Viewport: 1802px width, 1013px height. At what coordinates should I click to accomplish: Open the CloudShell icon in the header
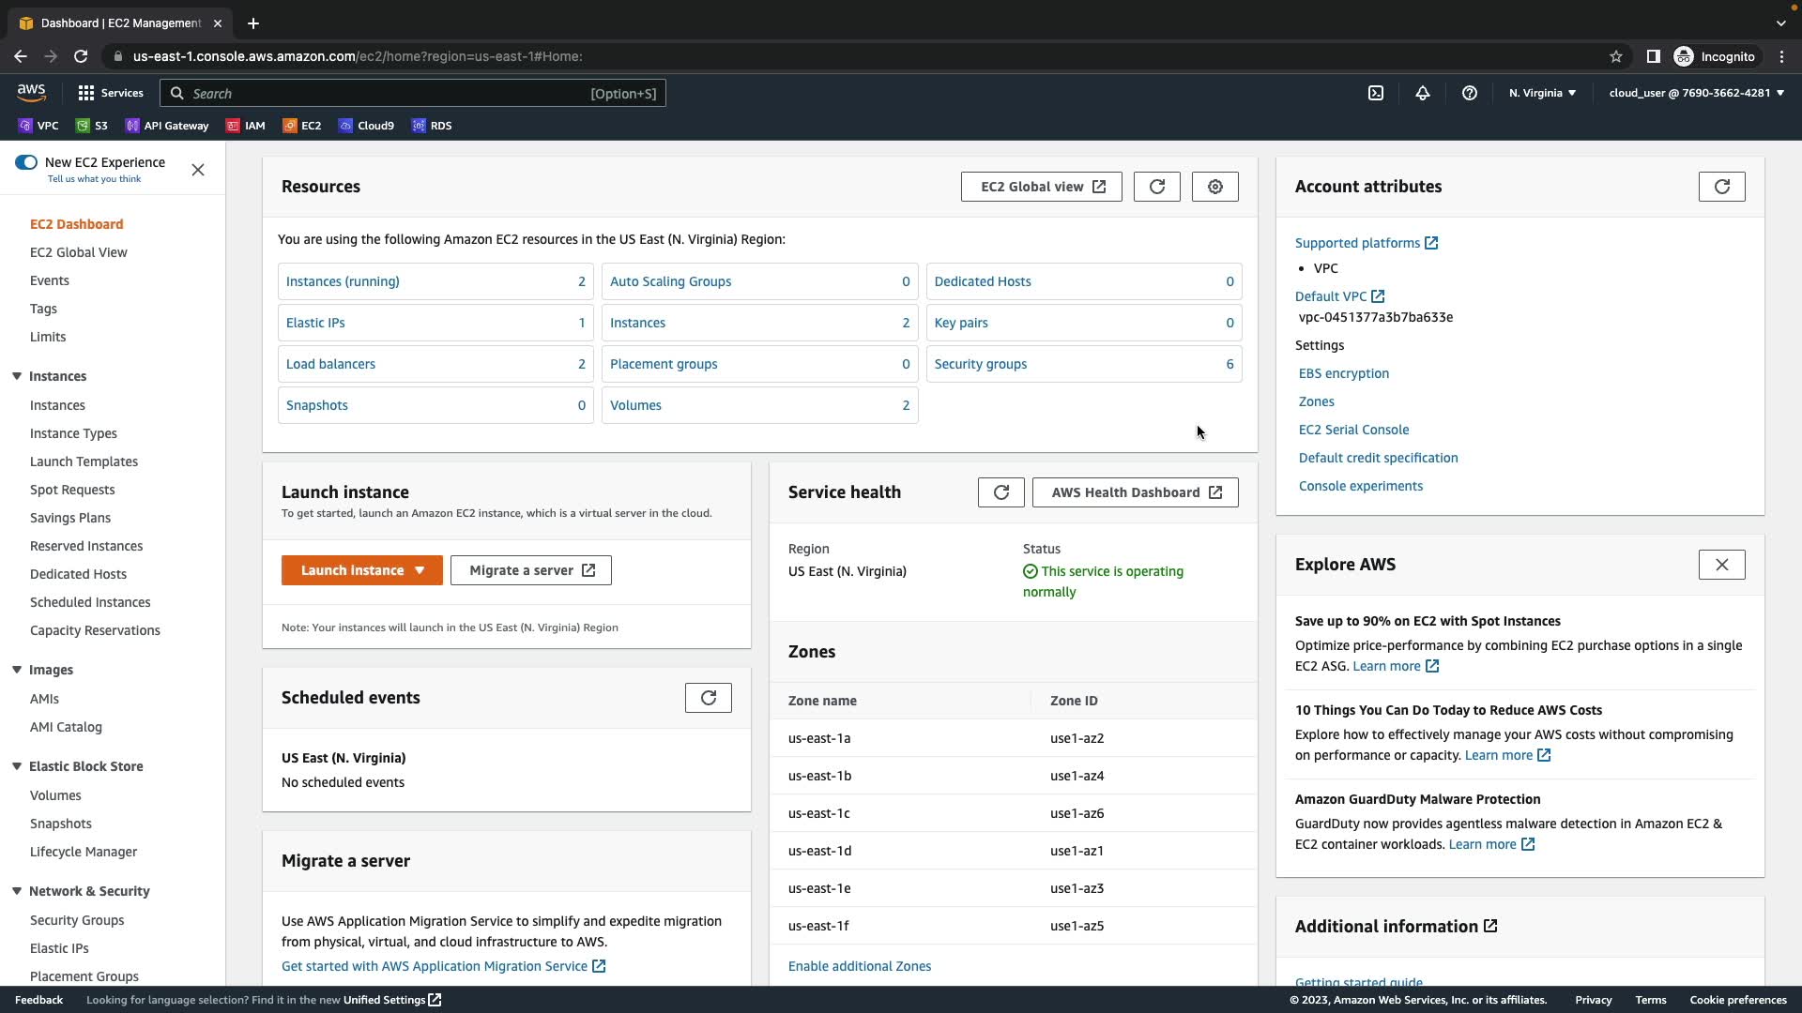(1375, 93)
